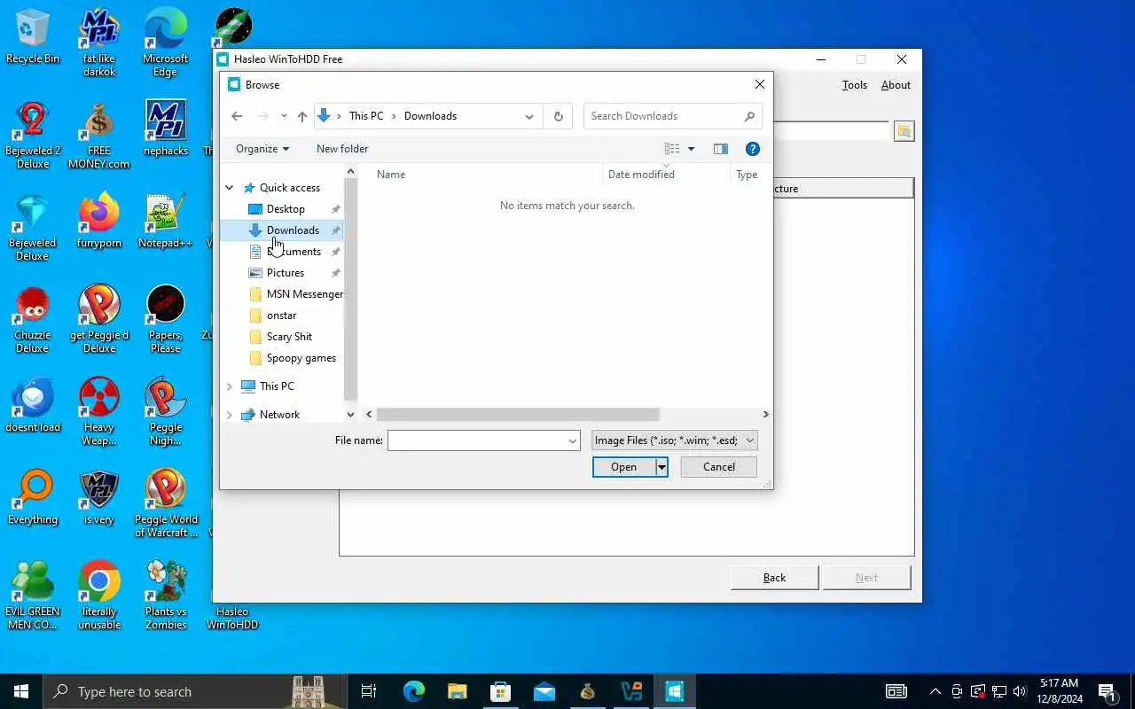Open Task View on taskbar

pos(369,691)
